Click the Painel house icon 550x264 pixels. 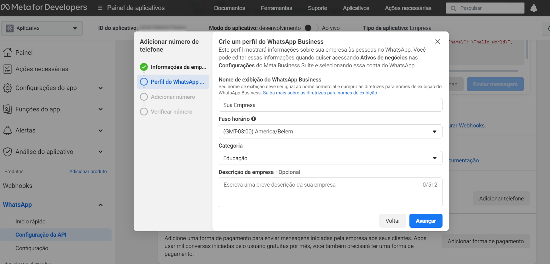8,52
